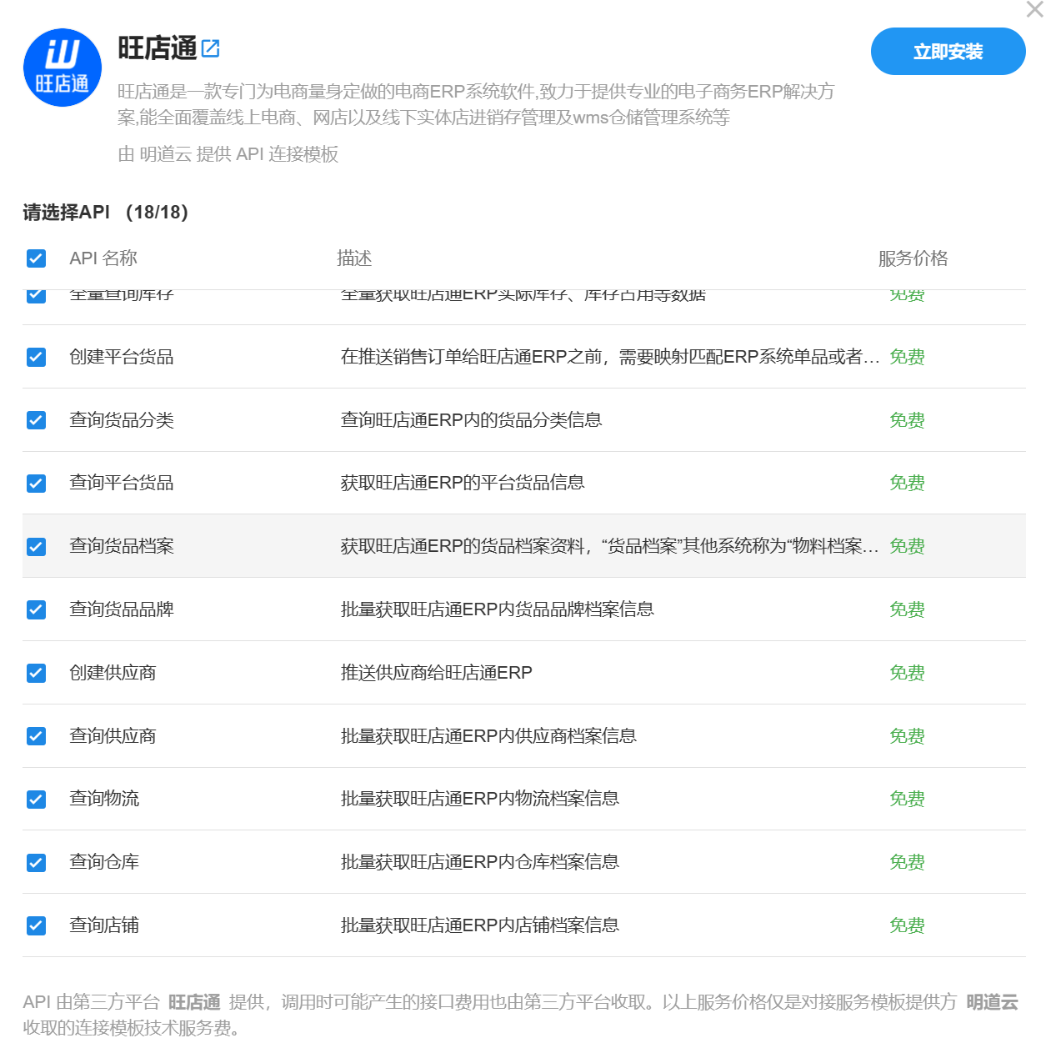The height and width of the screenshot is (1058, 1051).
Task: Uncheck the 创建平台货品 checkbox
Action: click(x=36, y=357)
